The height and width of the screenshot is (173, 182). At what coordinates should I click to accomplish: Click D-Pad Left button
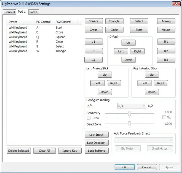pos(121,51)
